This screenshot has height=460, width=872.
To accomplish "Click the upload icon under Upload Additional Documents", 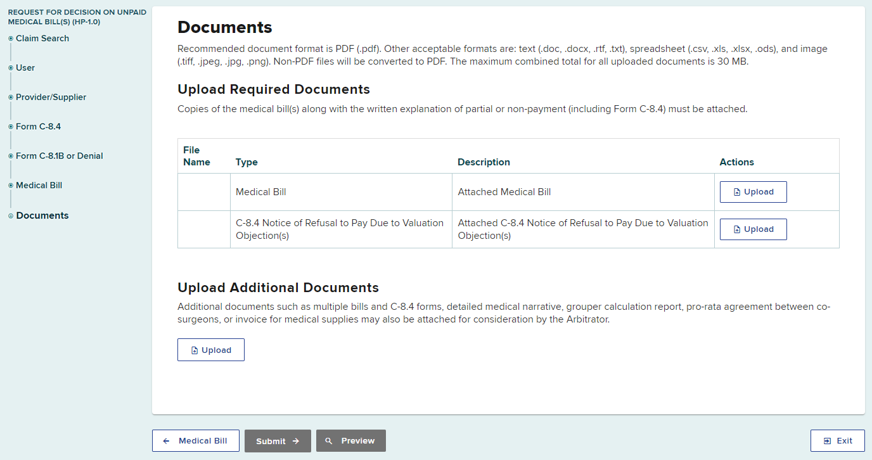I will coord(195,350).
